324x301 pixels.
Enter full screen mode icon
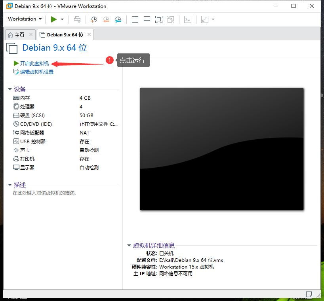click(x=159, y=19)
